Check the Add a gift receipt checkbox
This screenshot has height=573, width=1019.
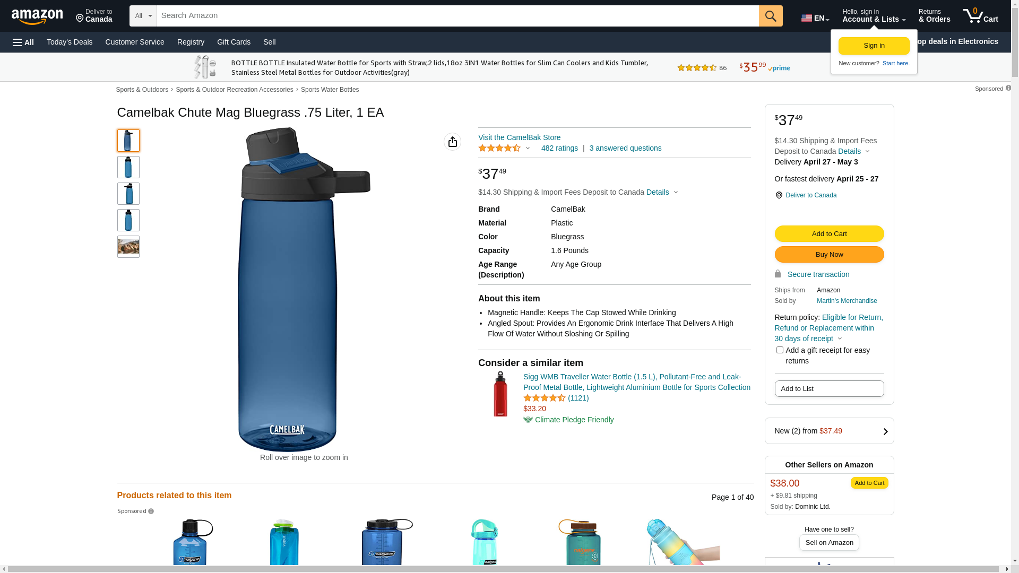click(x=780, y=350)
